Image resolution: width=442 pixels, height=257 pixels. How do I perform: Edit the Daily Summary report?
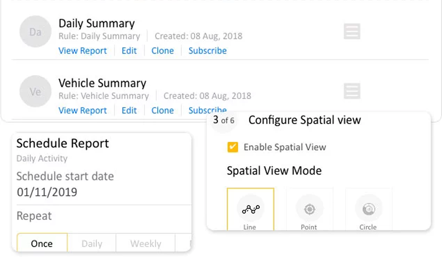coord(129,51)
